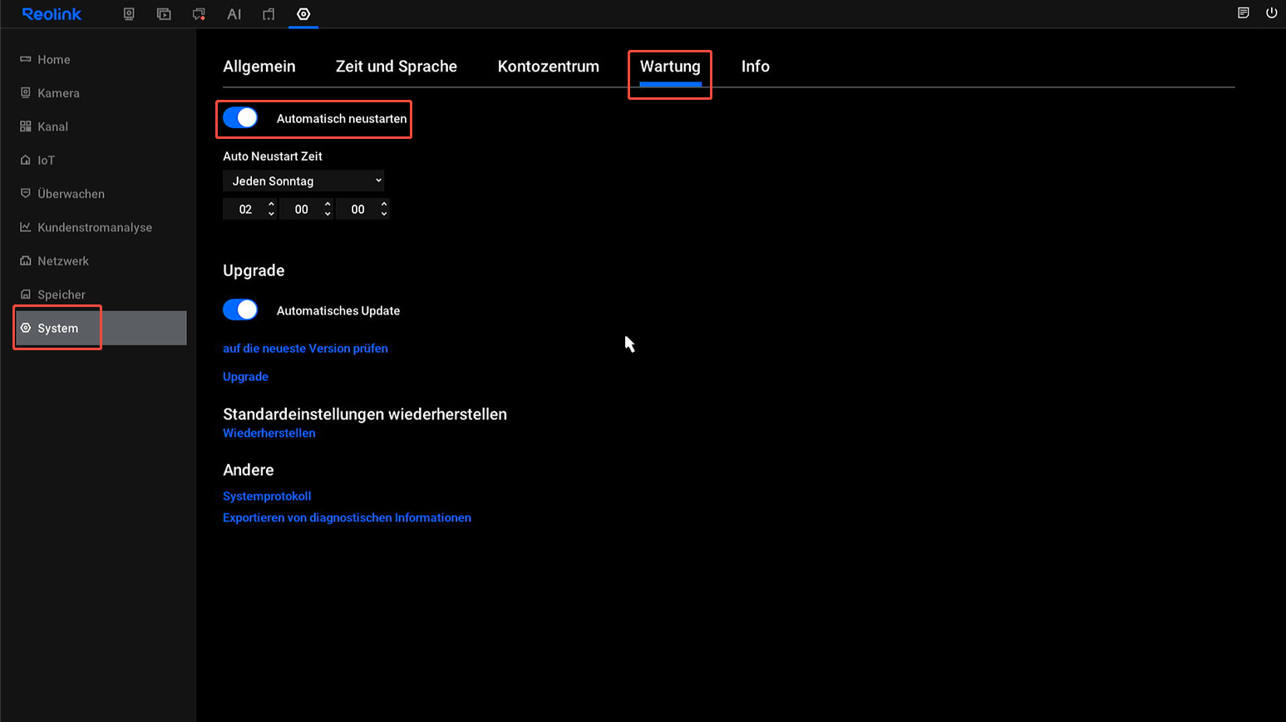Open the playback icon in top bar
This screenshot has width=1286, height=722.
[x=164, y=14]
